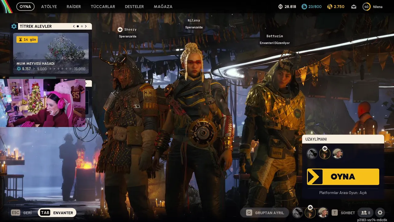Screen dimensions: 394x222
Task: Click the Q key hint icon
Action: [249, 213]
